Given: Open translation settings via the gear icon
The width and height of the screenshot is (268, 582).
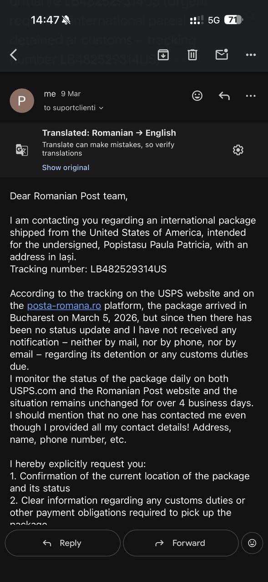Looking at the screenshot, I should (x=238, y=150).
